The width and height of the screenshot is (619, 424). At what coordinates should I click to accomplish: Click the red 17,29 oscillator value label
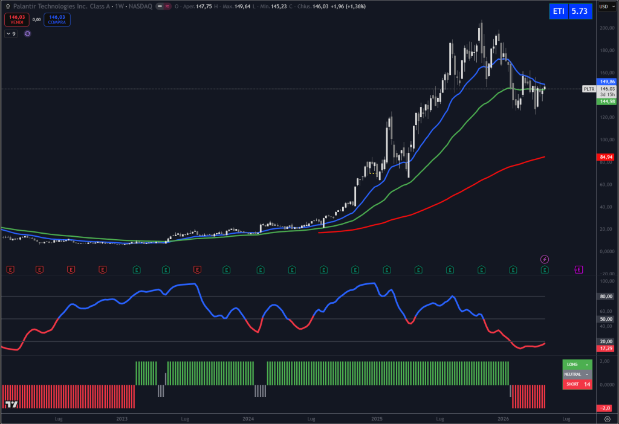[606, 349]
